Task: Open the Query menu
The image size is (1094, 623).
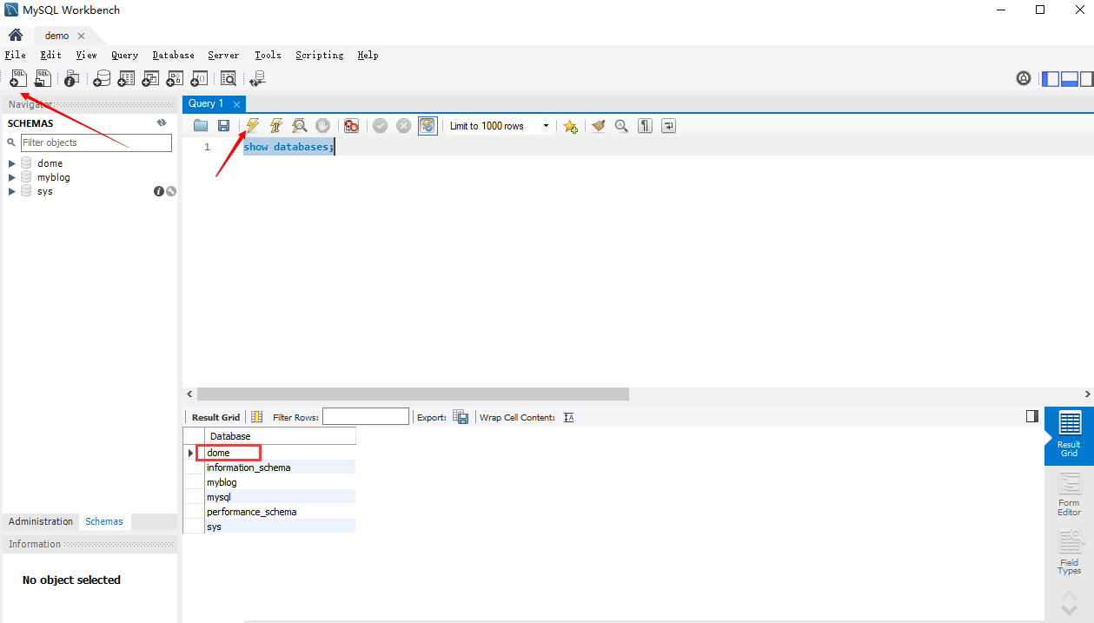Action: point(124,55)
